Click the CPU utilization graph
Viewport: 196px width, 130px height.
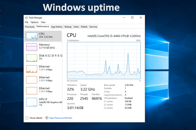pos(104,60)
